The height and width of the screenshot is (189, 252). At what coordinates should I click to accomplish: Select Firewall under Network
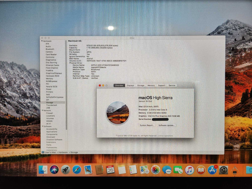49,113
